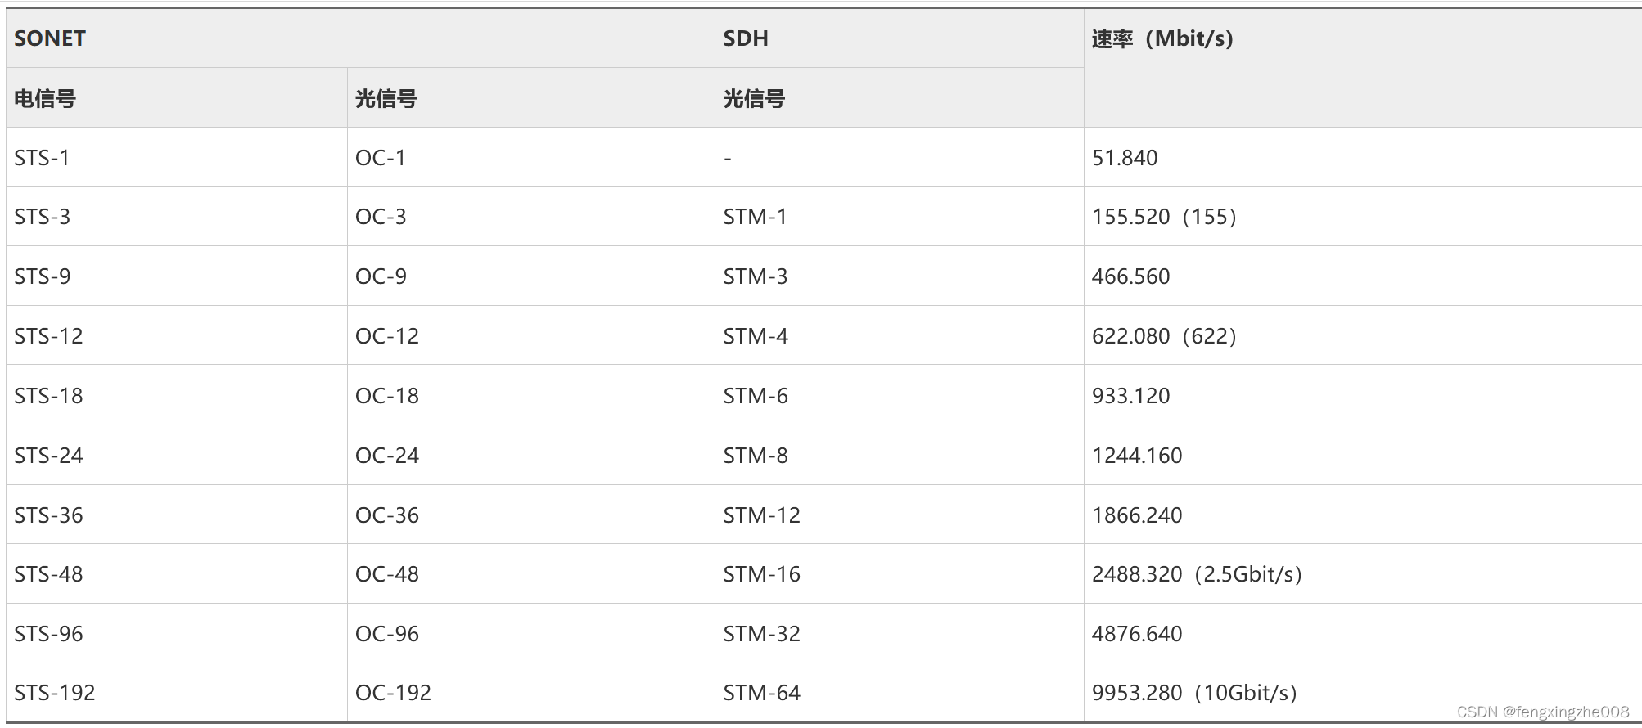
Task: Click the SDH header cell
Action: point(746,38)
